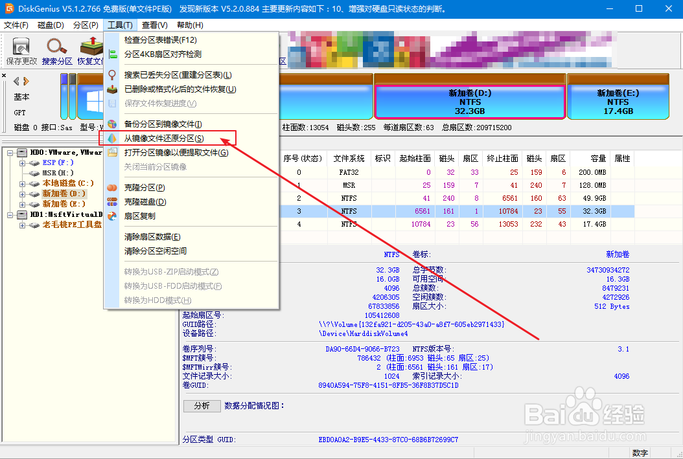
Task: Click the 已删除或格式化后的文件恢复 icon
Action: click(x=112, y=89)
